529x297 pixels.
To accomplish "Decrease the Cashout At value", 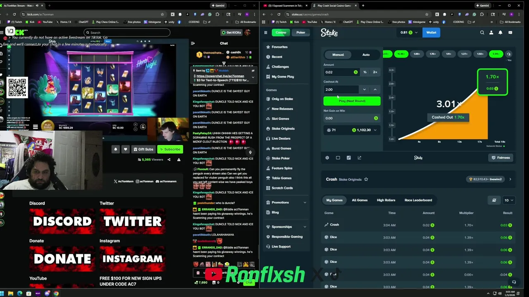I will [x=364, y=90].
